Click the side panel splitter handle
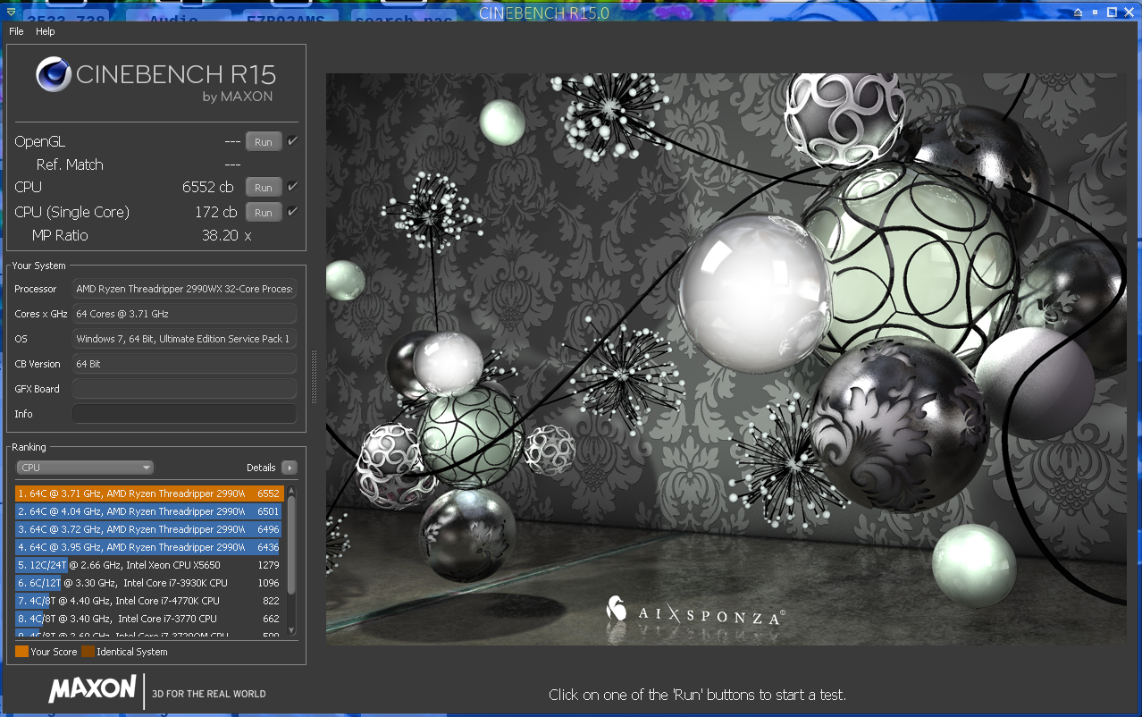Viewport: 1142px width, 717px height. click(x=314, y=376)
